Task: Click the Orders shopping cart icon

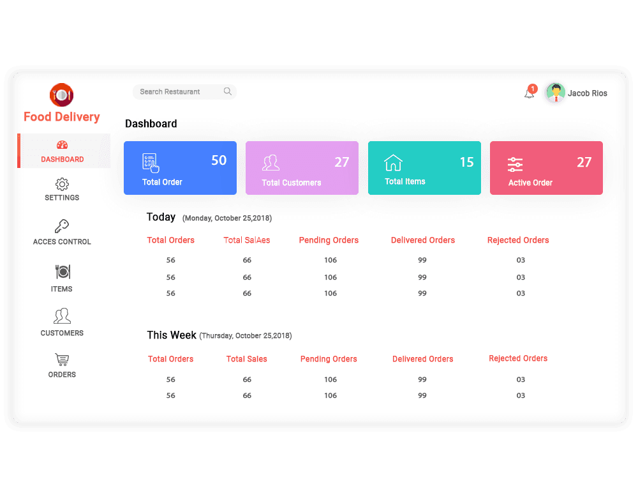Action: coord(62,360)
